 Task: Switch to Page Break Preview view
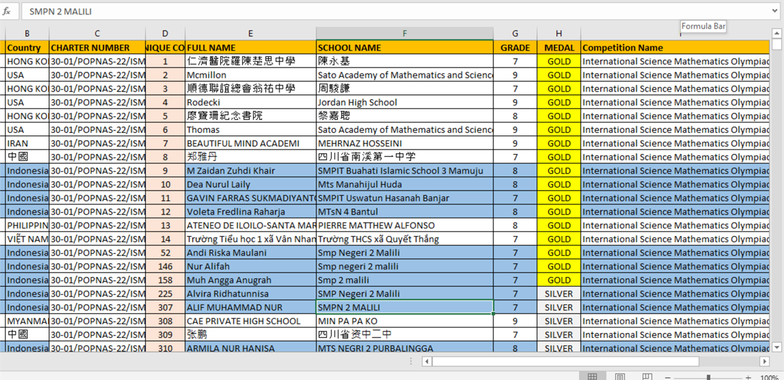[x=647, y=377]
